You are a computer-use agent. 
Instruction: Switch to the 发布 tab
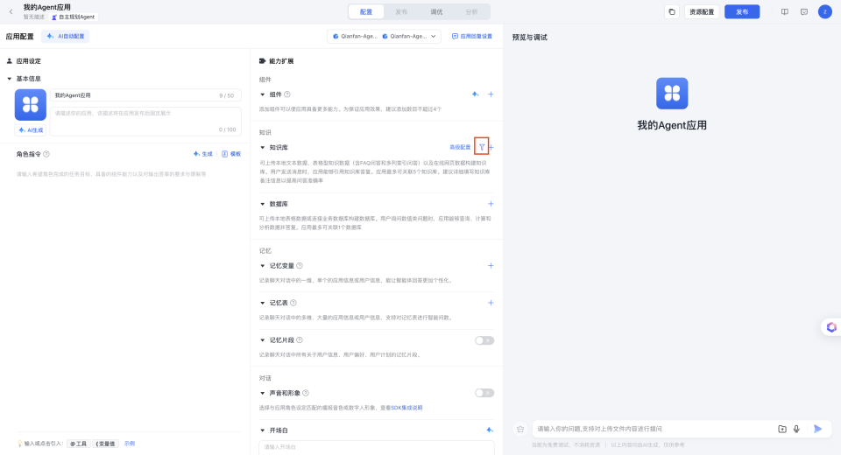coord(401,11)
